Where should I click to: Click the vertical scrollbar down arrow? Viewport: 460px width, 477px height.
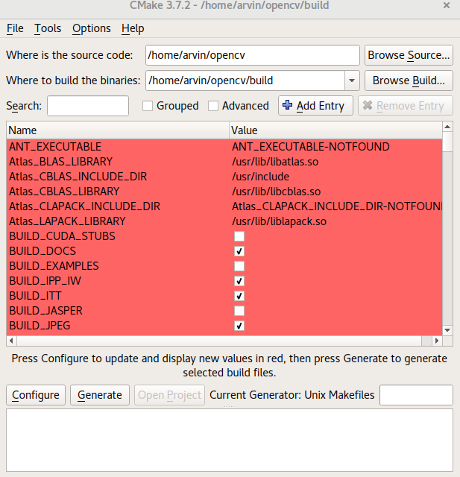click(x=447, y=329)
